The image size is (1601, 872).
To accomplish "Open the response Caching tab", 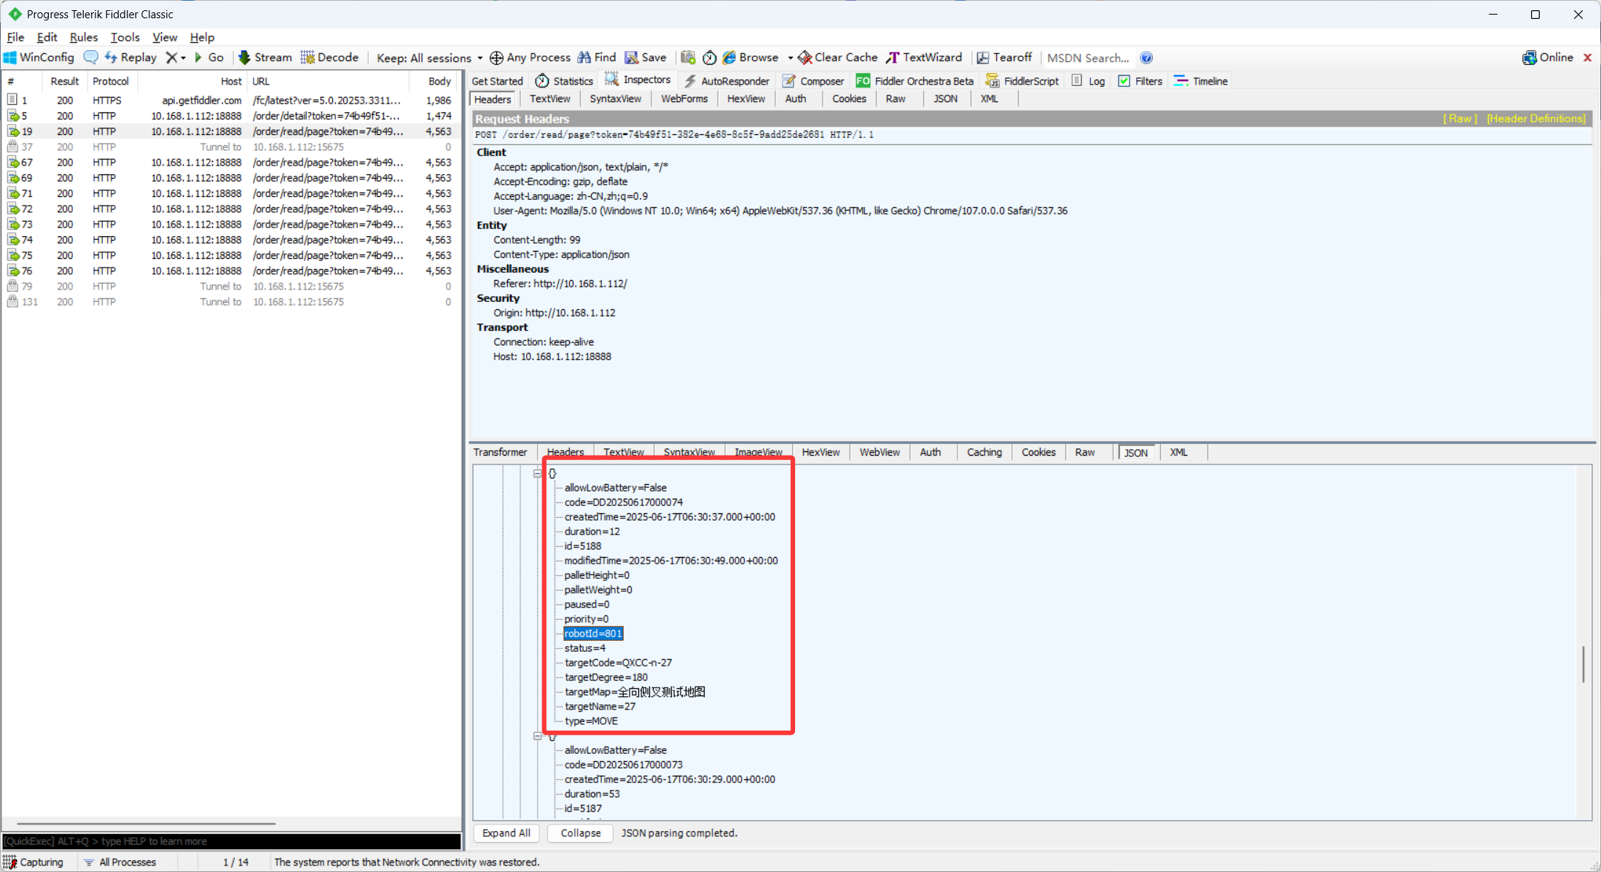I will pyautogui.click(x=984, y=452).
